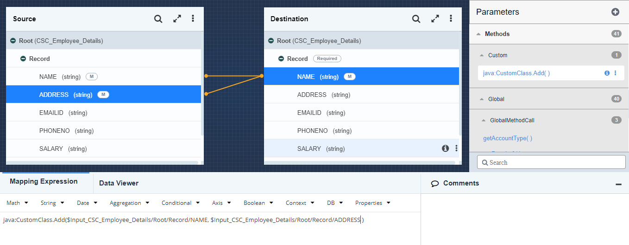
Task: Open the Source panel three-dot menu
Action: pyautogui.click(x=193, y=18)
